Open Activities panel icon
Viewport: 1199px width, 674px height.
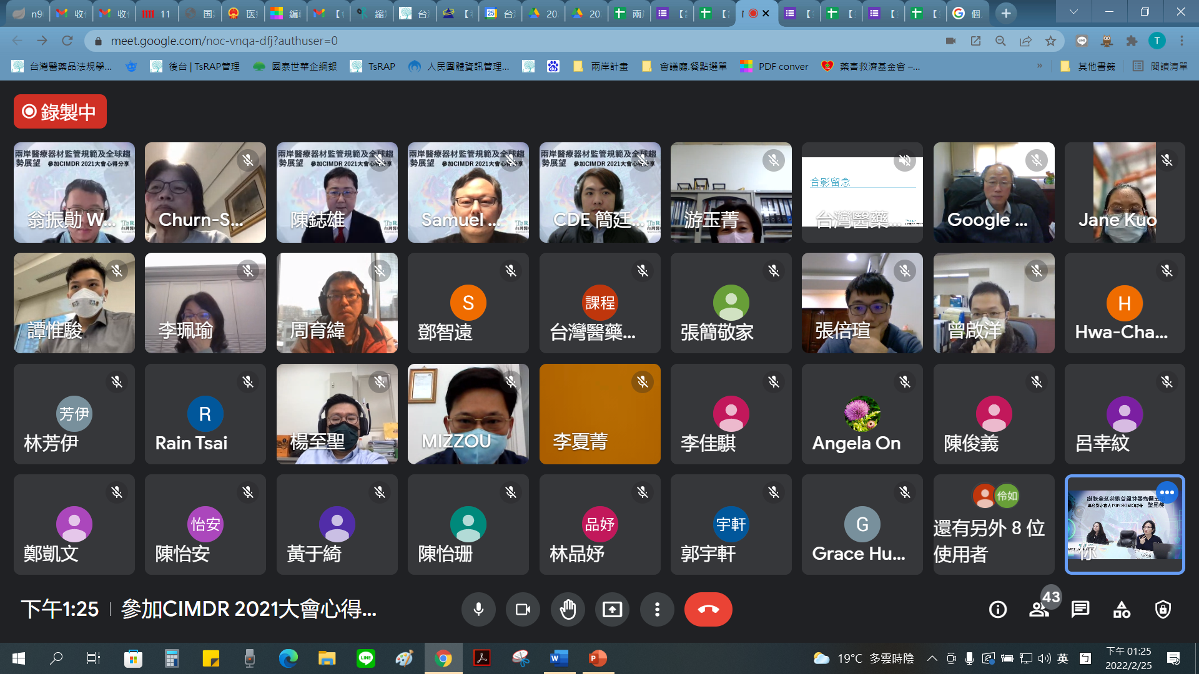coord(1122,609)
